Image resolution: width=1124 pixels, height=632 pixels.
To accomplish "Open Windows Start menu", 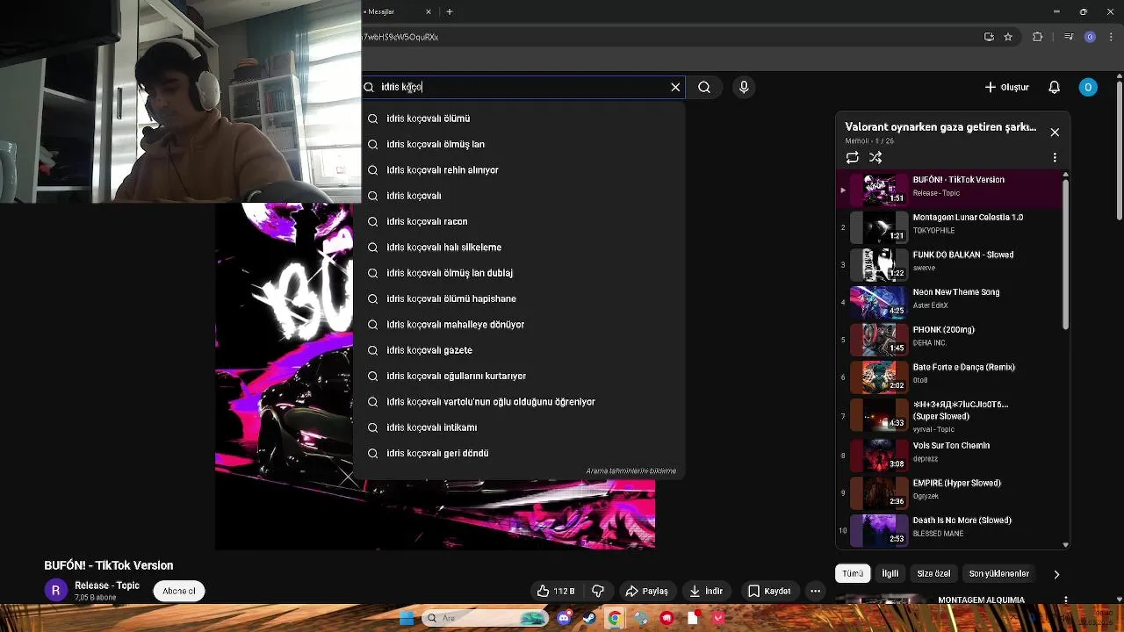I will pyautogui.click(x=407, y=618).
